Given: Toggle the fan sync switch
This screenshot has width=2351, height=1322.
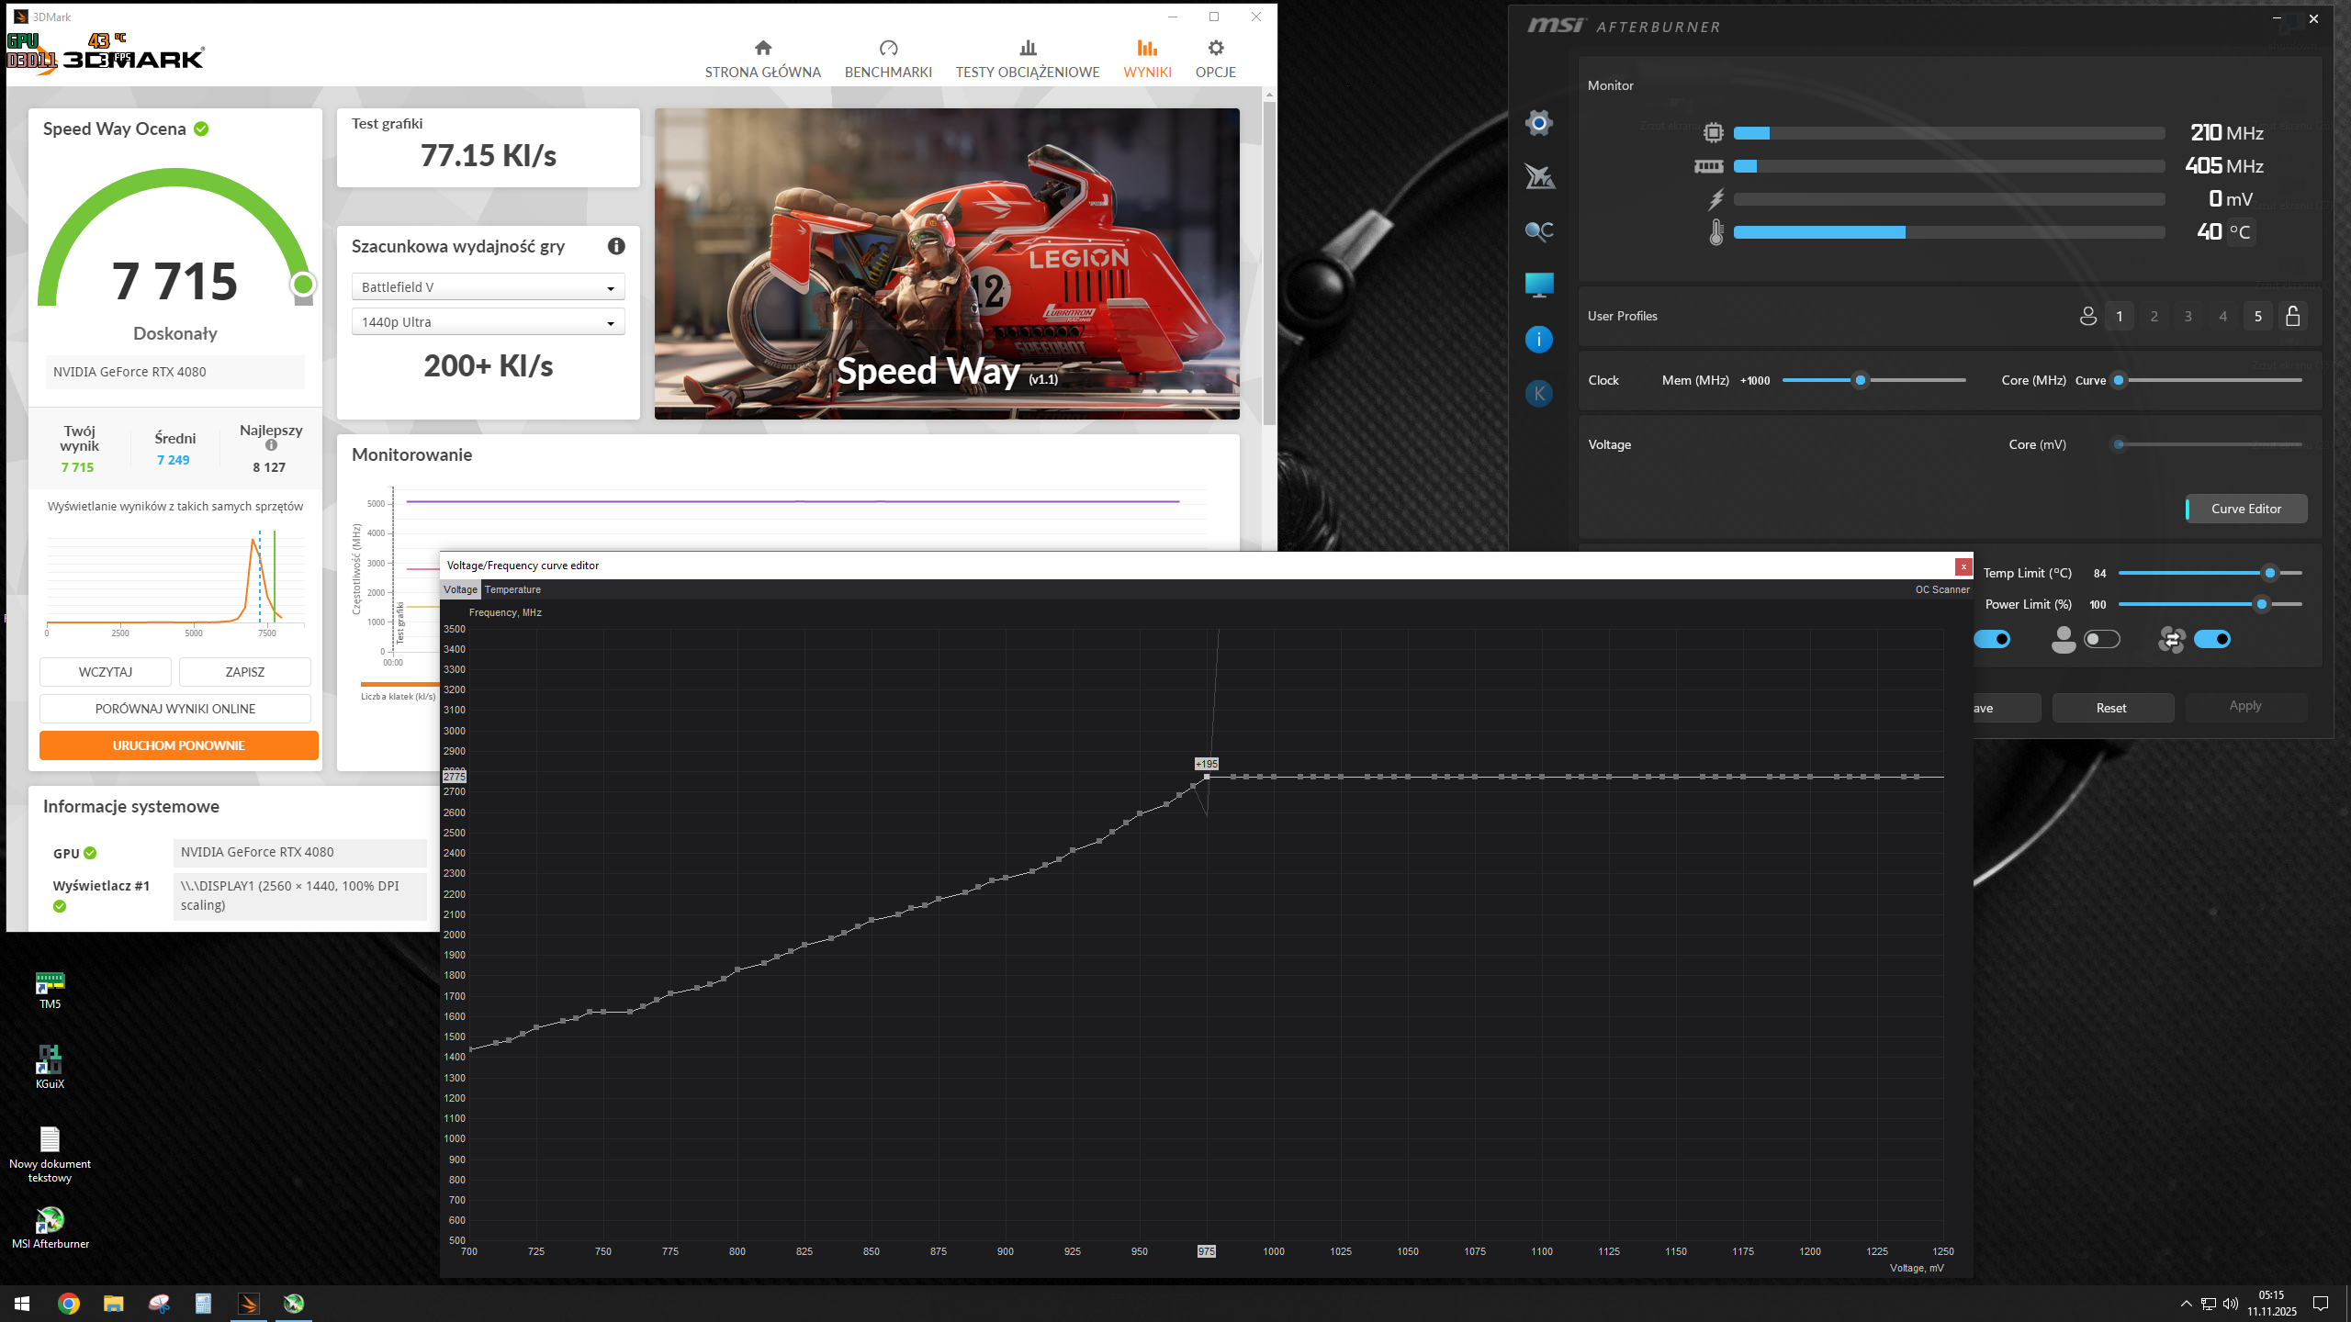Looking at the screenshot, I should tap(2211, 639).
